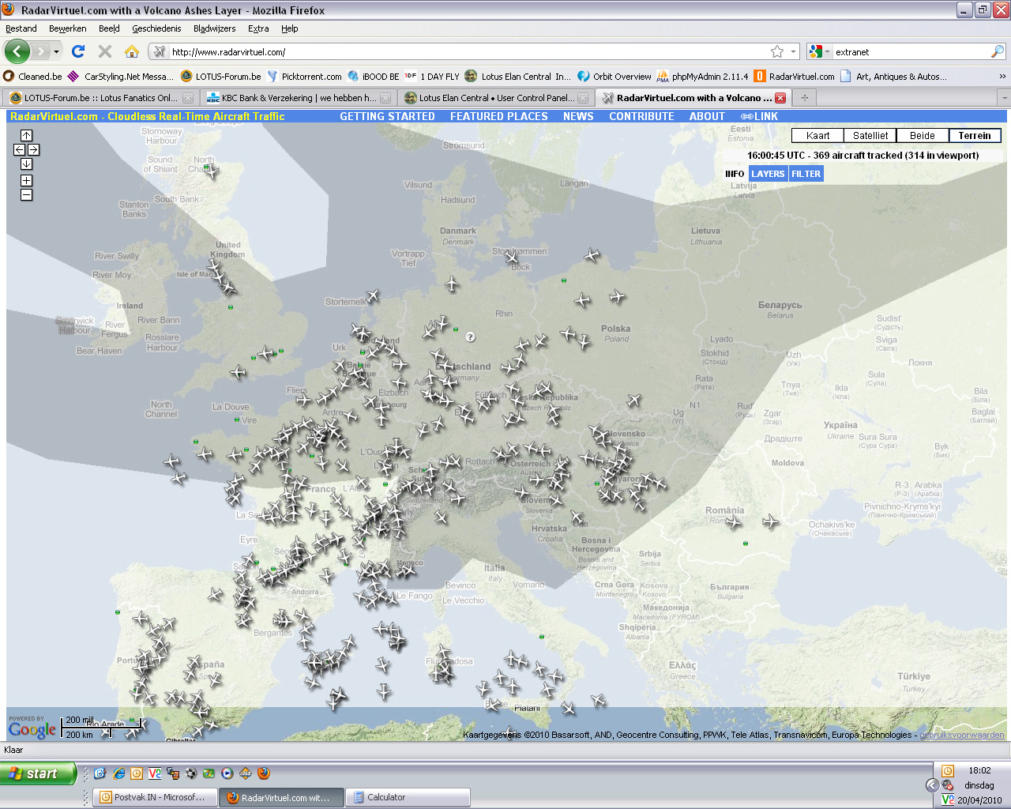Zoom out using map minus button
This screenshot has width=1011, height=809.
26,194
